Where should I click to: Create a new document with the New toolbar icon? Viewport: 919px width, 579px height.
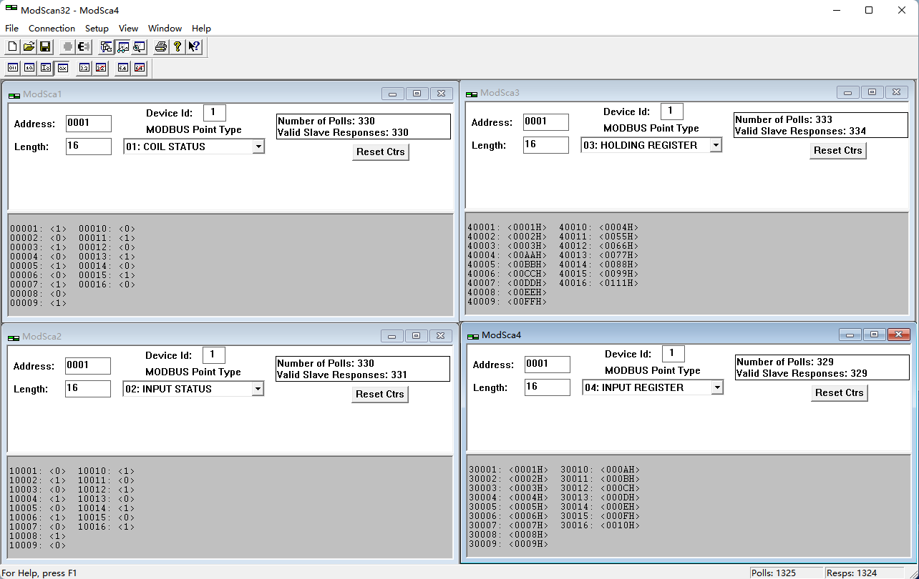point(12,47)
